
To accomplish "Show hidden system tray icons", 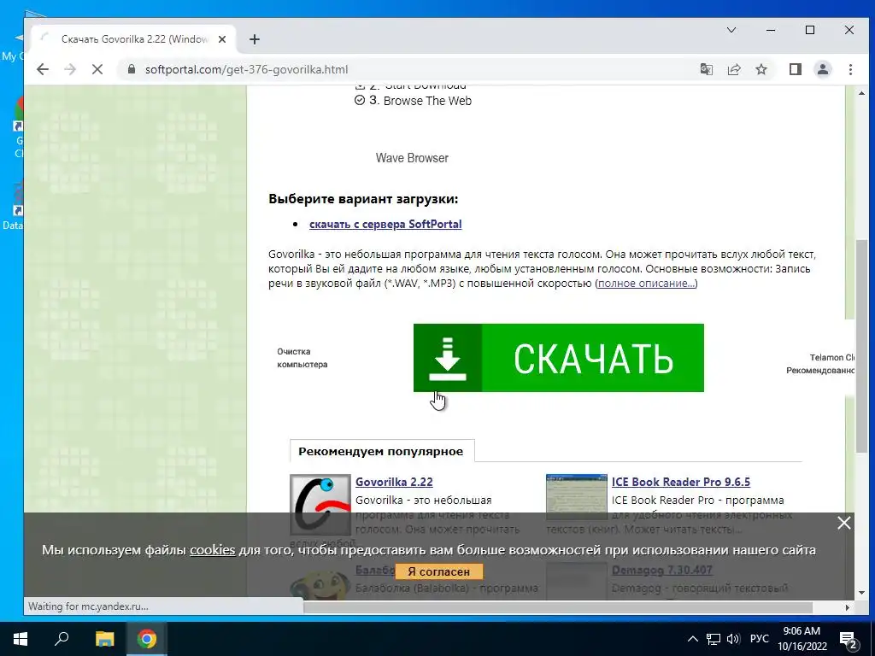I will tap(692, 639).
